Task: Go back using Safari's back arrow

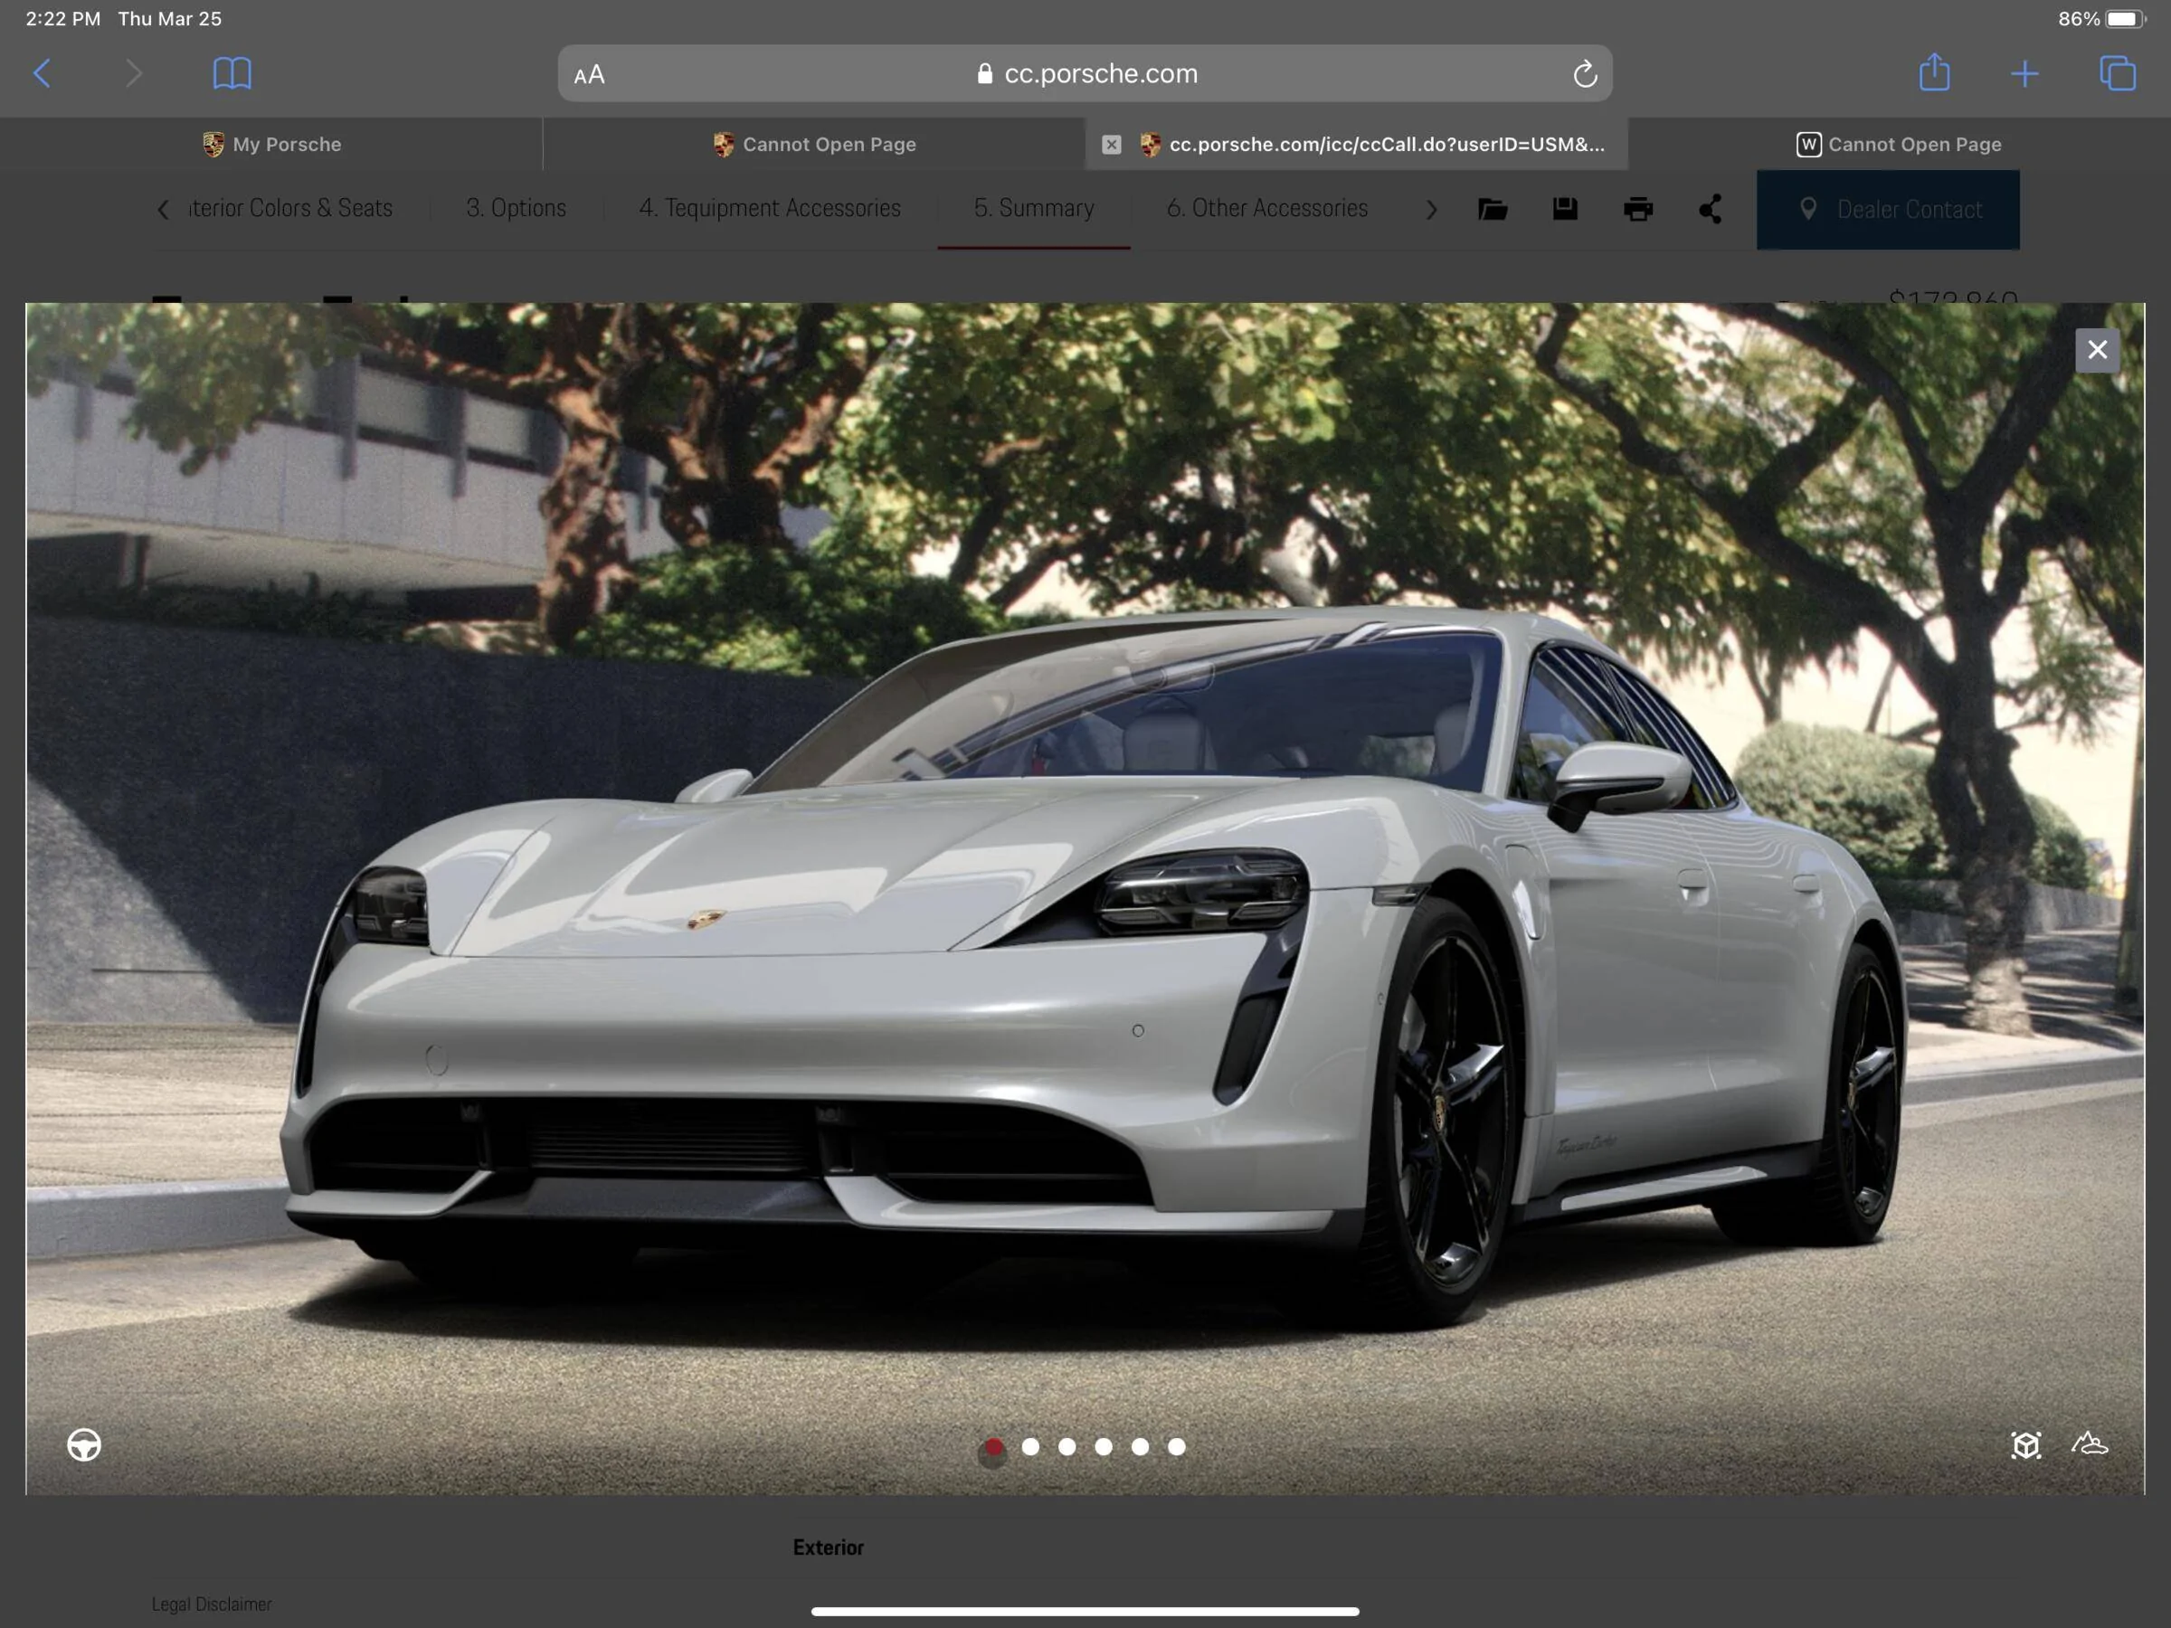Action: point(42,73)
